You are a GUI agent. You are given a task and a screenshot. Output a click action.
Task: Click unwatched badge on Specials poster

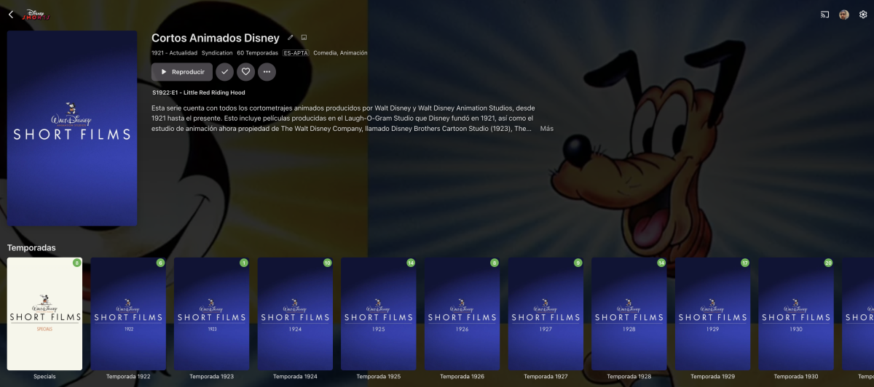point(77,263)
